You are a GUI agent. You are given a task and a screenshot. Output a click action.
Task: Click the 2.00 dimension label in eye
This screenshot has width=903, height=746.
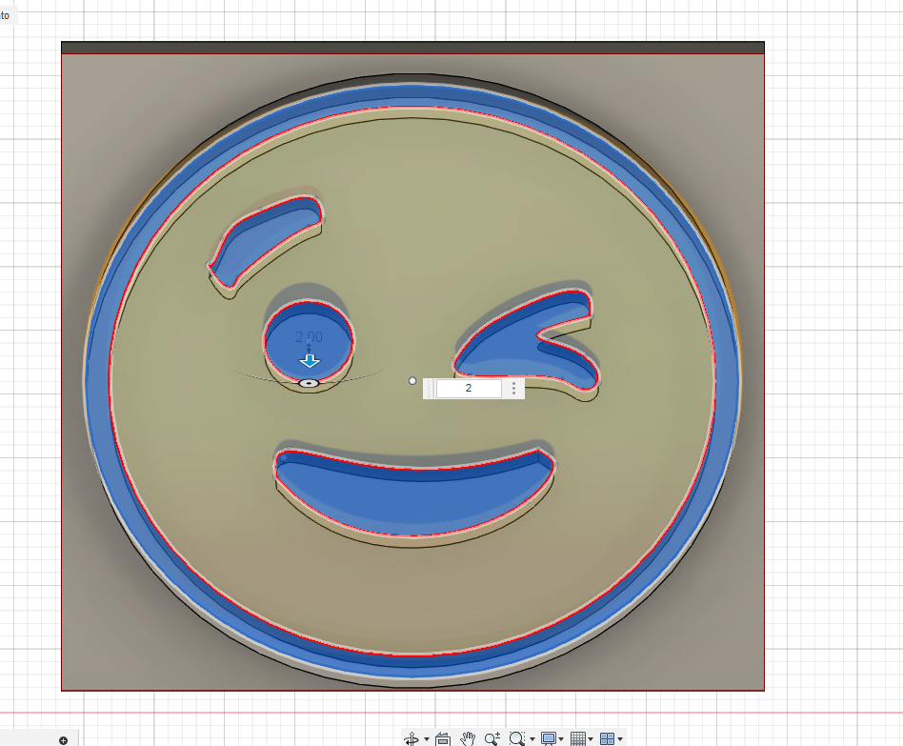click(x=310, y=337)
